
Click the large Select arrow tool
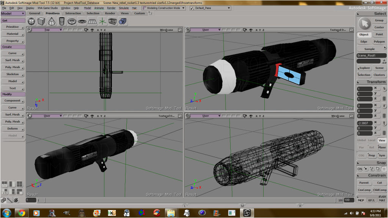point(364,24)
